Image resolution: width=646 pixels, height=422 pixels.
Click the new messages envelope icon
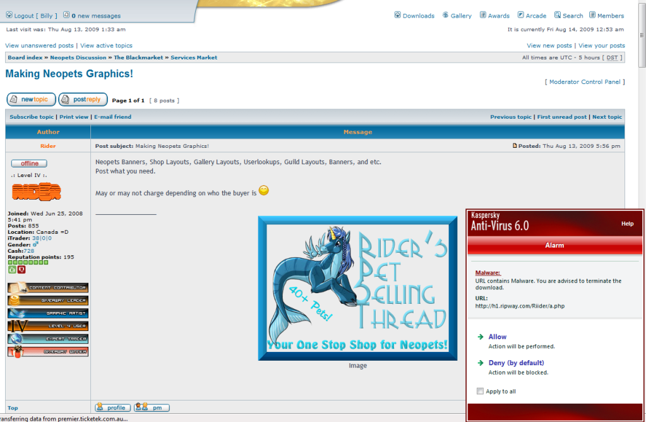coord(66,15)
